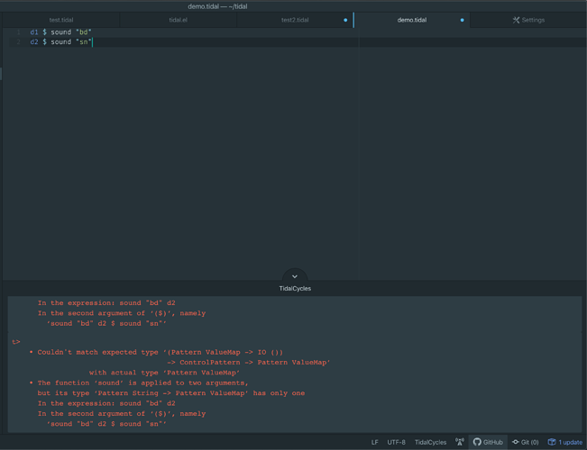
Task: Click the GitHub octocat icon
Action: pyautogui.click(x=477, y=442)
